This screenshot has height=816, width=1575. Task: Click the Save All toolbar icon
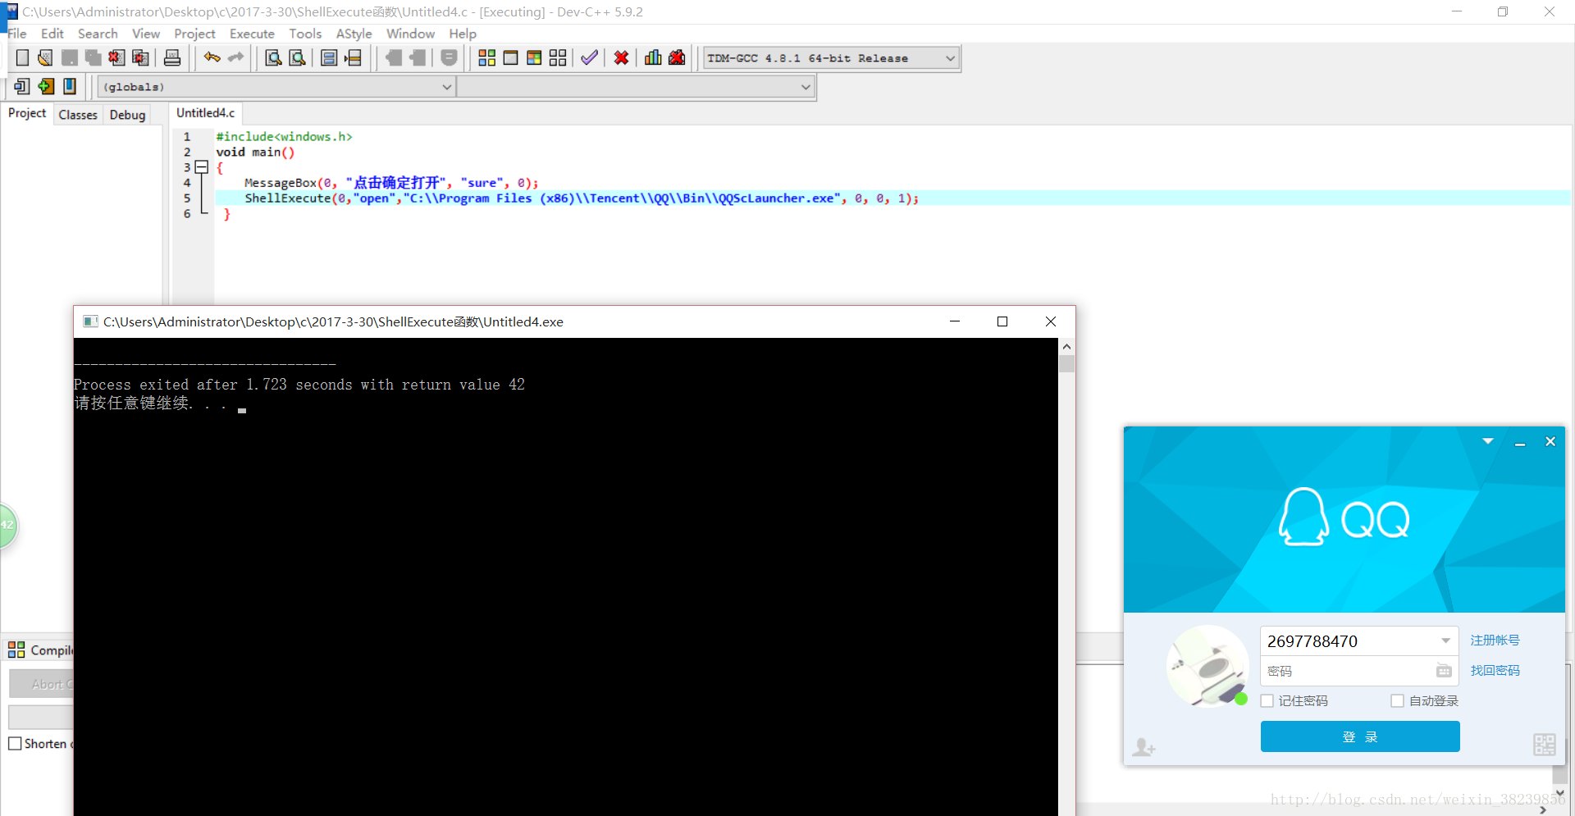[x=93, y=57]
